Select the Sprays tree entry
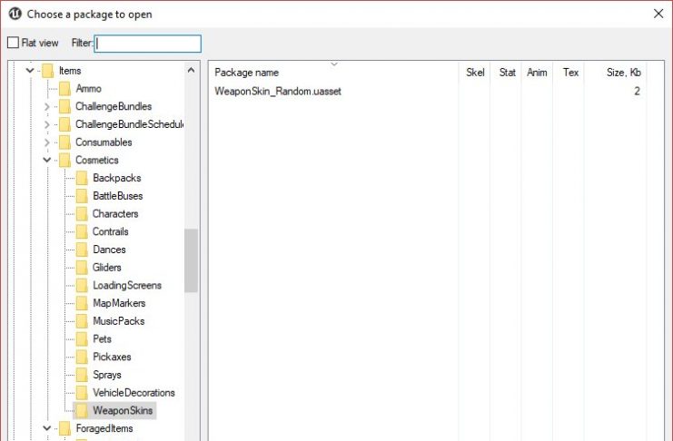 click(107, 375)
